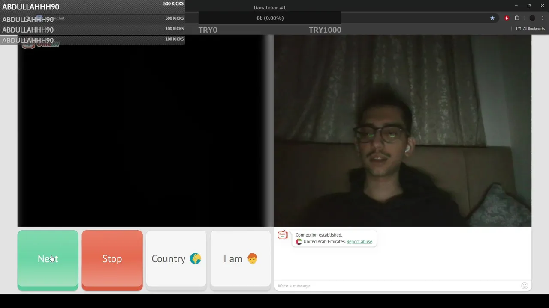Open the browser profile avatar
The height and width of the screenshot is (308, 549).
pyautogui.click(x=532, y=18)
